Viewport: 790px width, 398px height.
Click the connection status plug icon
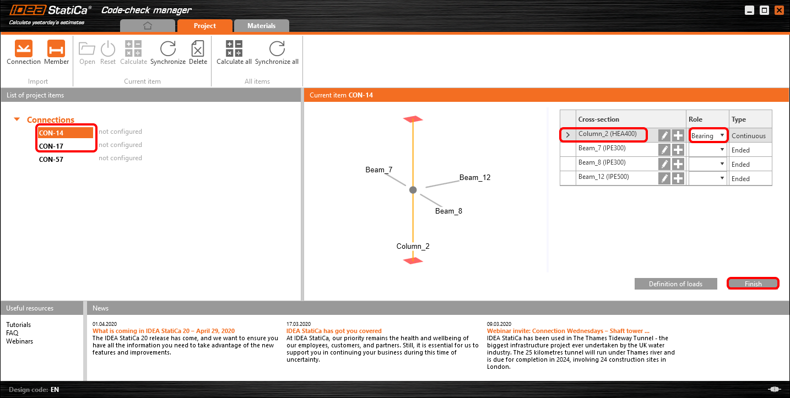tap(774, 389)
